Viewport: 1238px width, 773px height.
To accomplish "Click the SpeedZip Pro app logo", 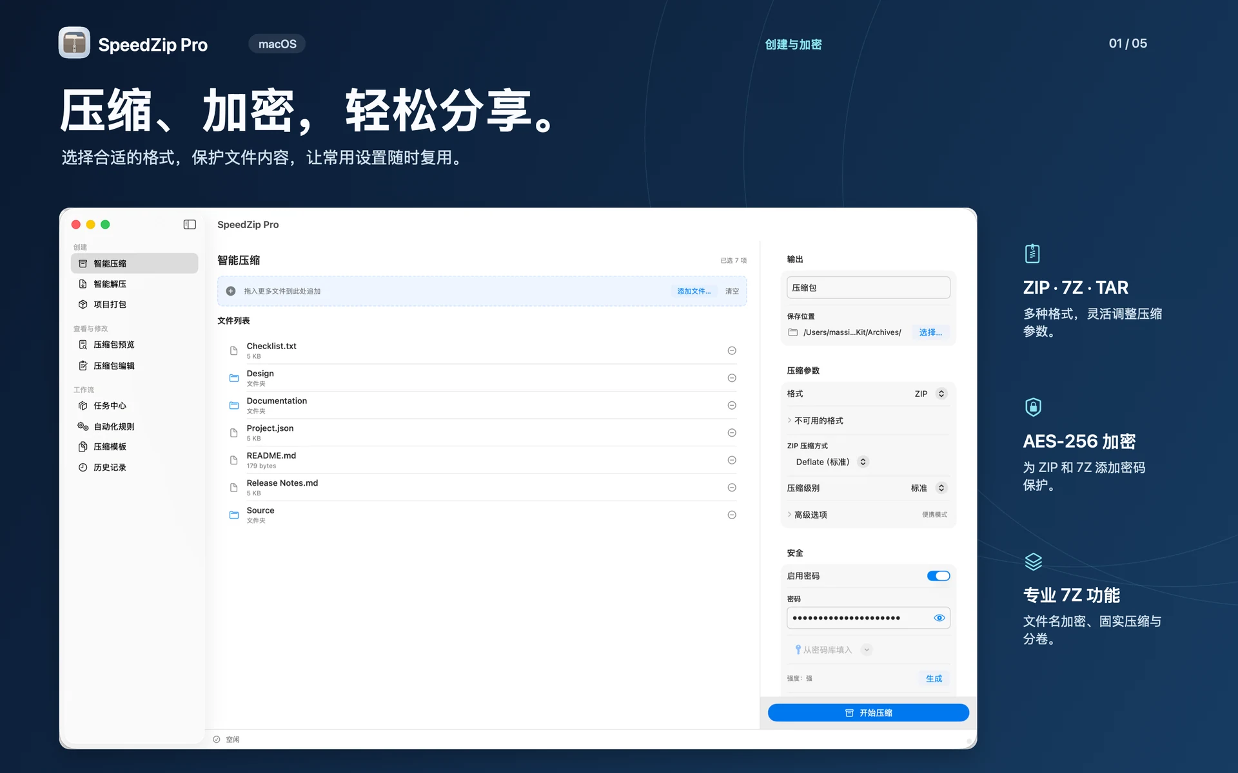I will point(74,43).
